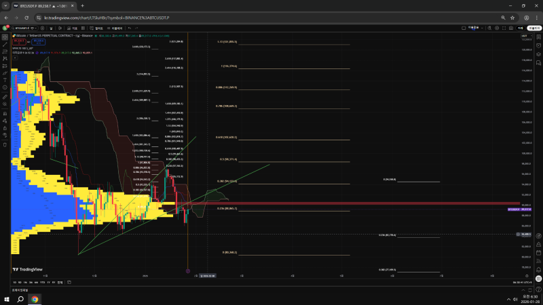Select the zoom in tool on left toolbar
Viewport: 543px width, 305px height.
[5, 104]
